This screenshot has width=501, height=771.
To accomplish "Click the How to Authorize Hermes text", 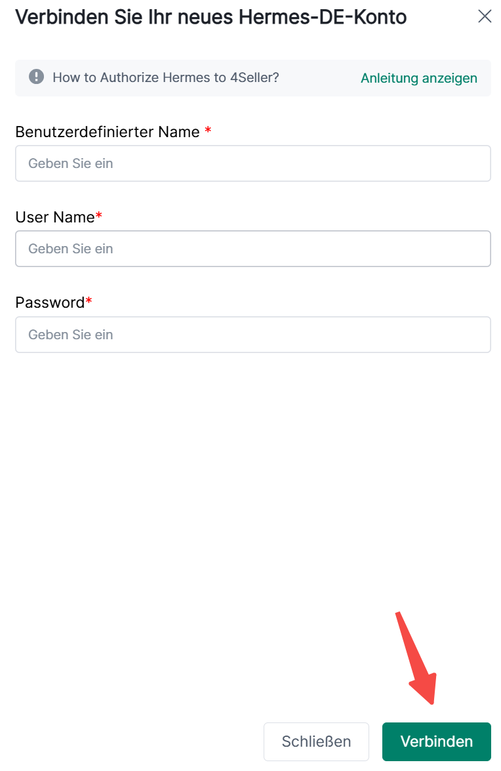I will (166, 77).
